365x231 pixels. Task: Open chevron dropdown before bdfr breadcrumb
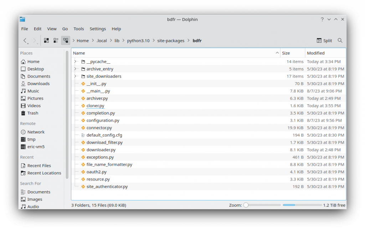click(189, 41)
